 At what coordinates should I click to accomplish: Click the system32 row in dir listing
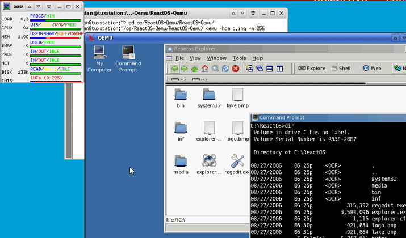click(324, 179)
